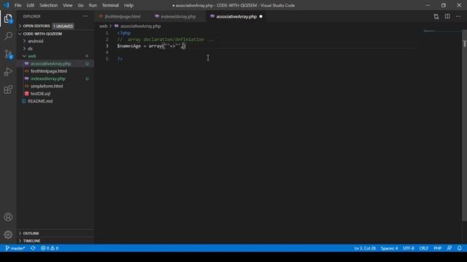Change line ending via CRLF indicator

423,248
